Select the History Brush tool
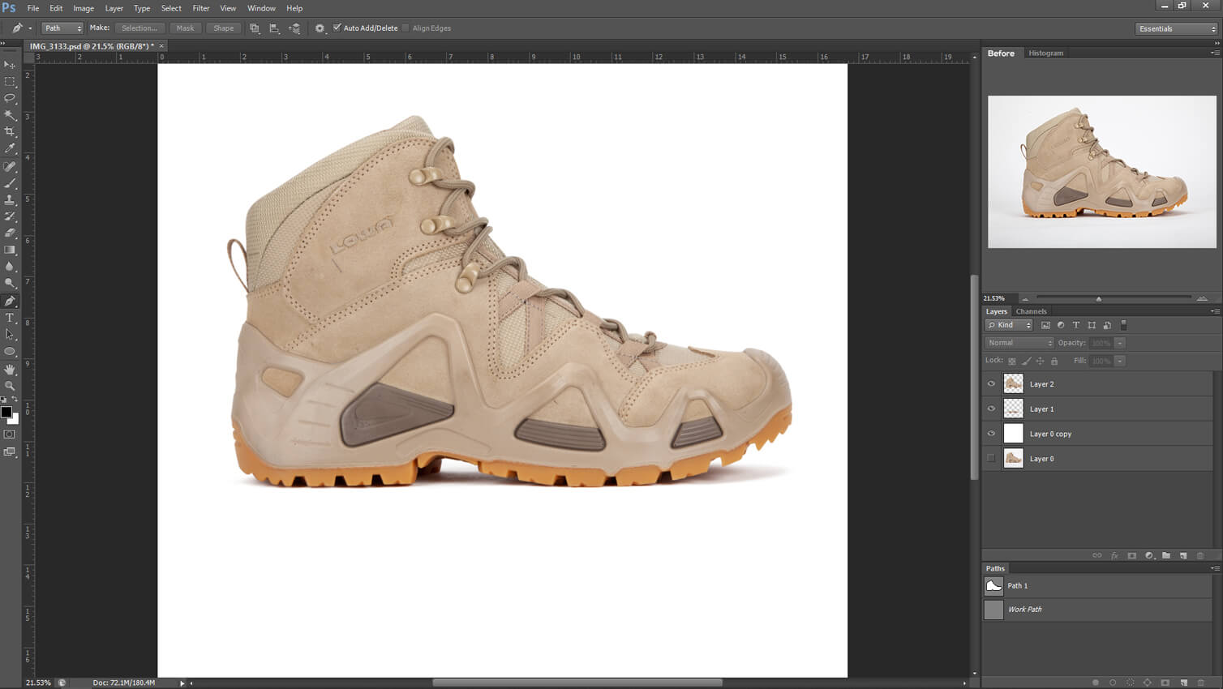The image size is (1223, 689). click(x=10, y=216)
